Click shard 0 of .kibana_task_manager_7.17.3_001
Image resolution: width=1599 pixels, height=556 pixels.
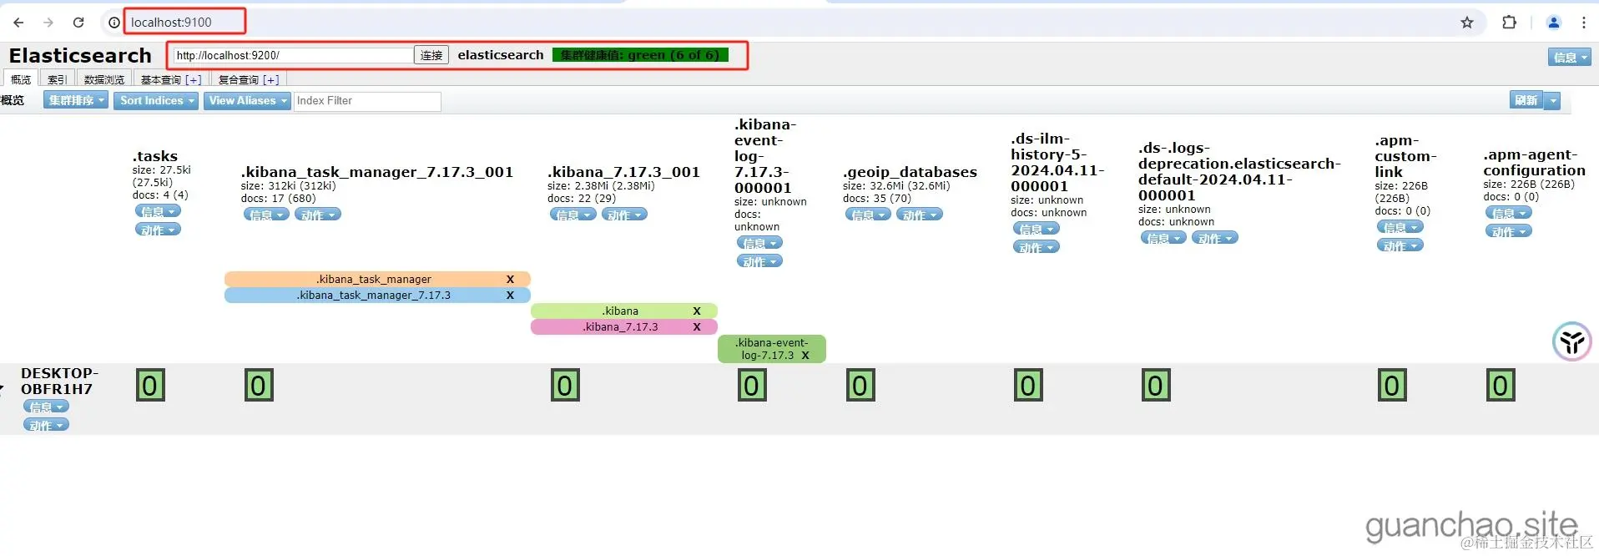click(259, 386)
